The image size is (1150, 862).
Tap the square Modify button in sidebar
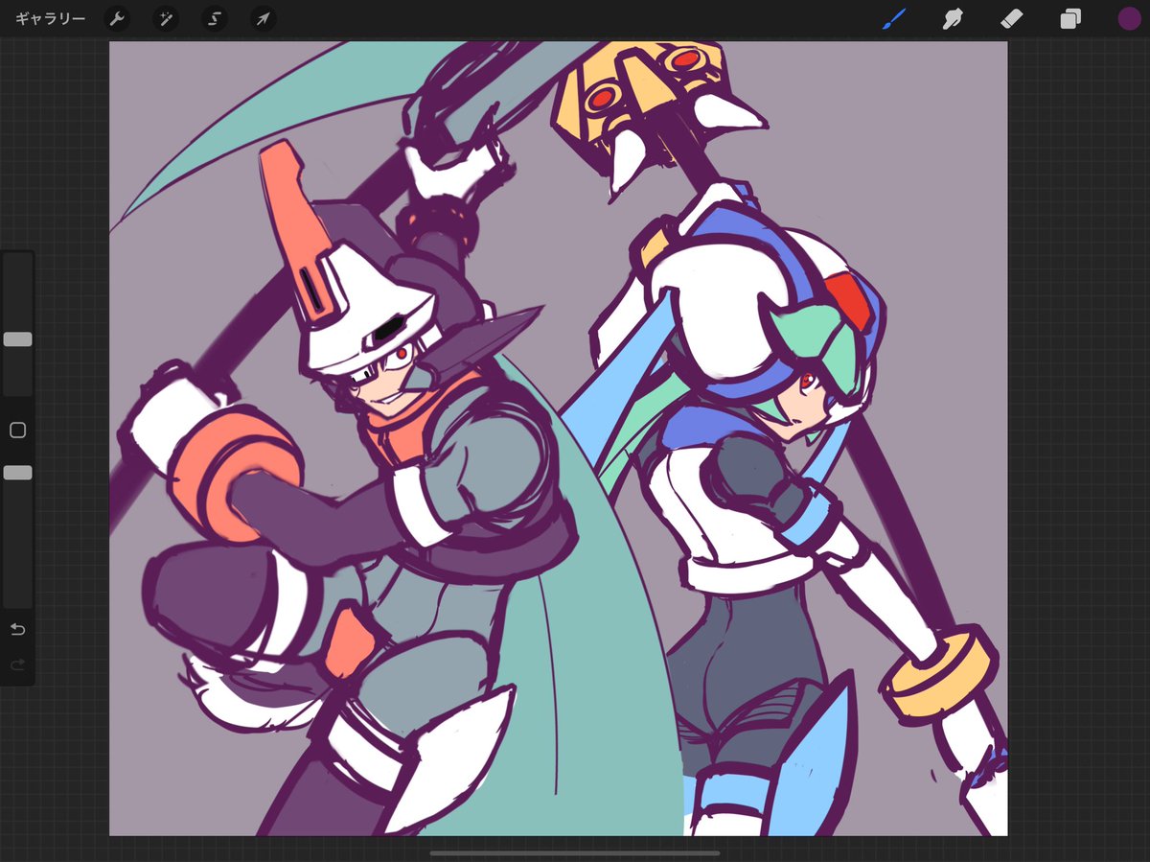click(17, 431)
